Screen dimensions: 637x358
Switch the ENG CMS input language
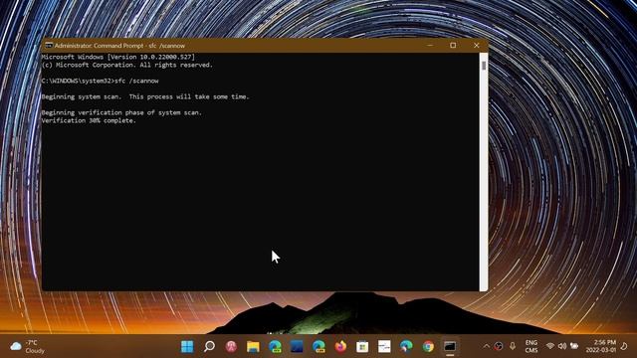click(531, 347)
